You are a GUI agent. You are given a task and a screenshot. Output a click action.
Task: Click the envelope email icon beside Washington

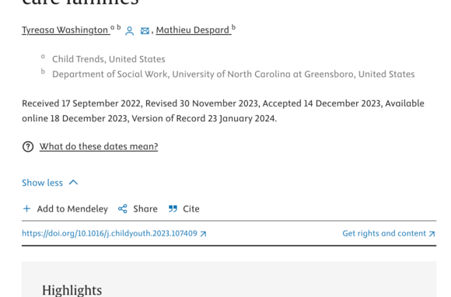pos(145,31)
